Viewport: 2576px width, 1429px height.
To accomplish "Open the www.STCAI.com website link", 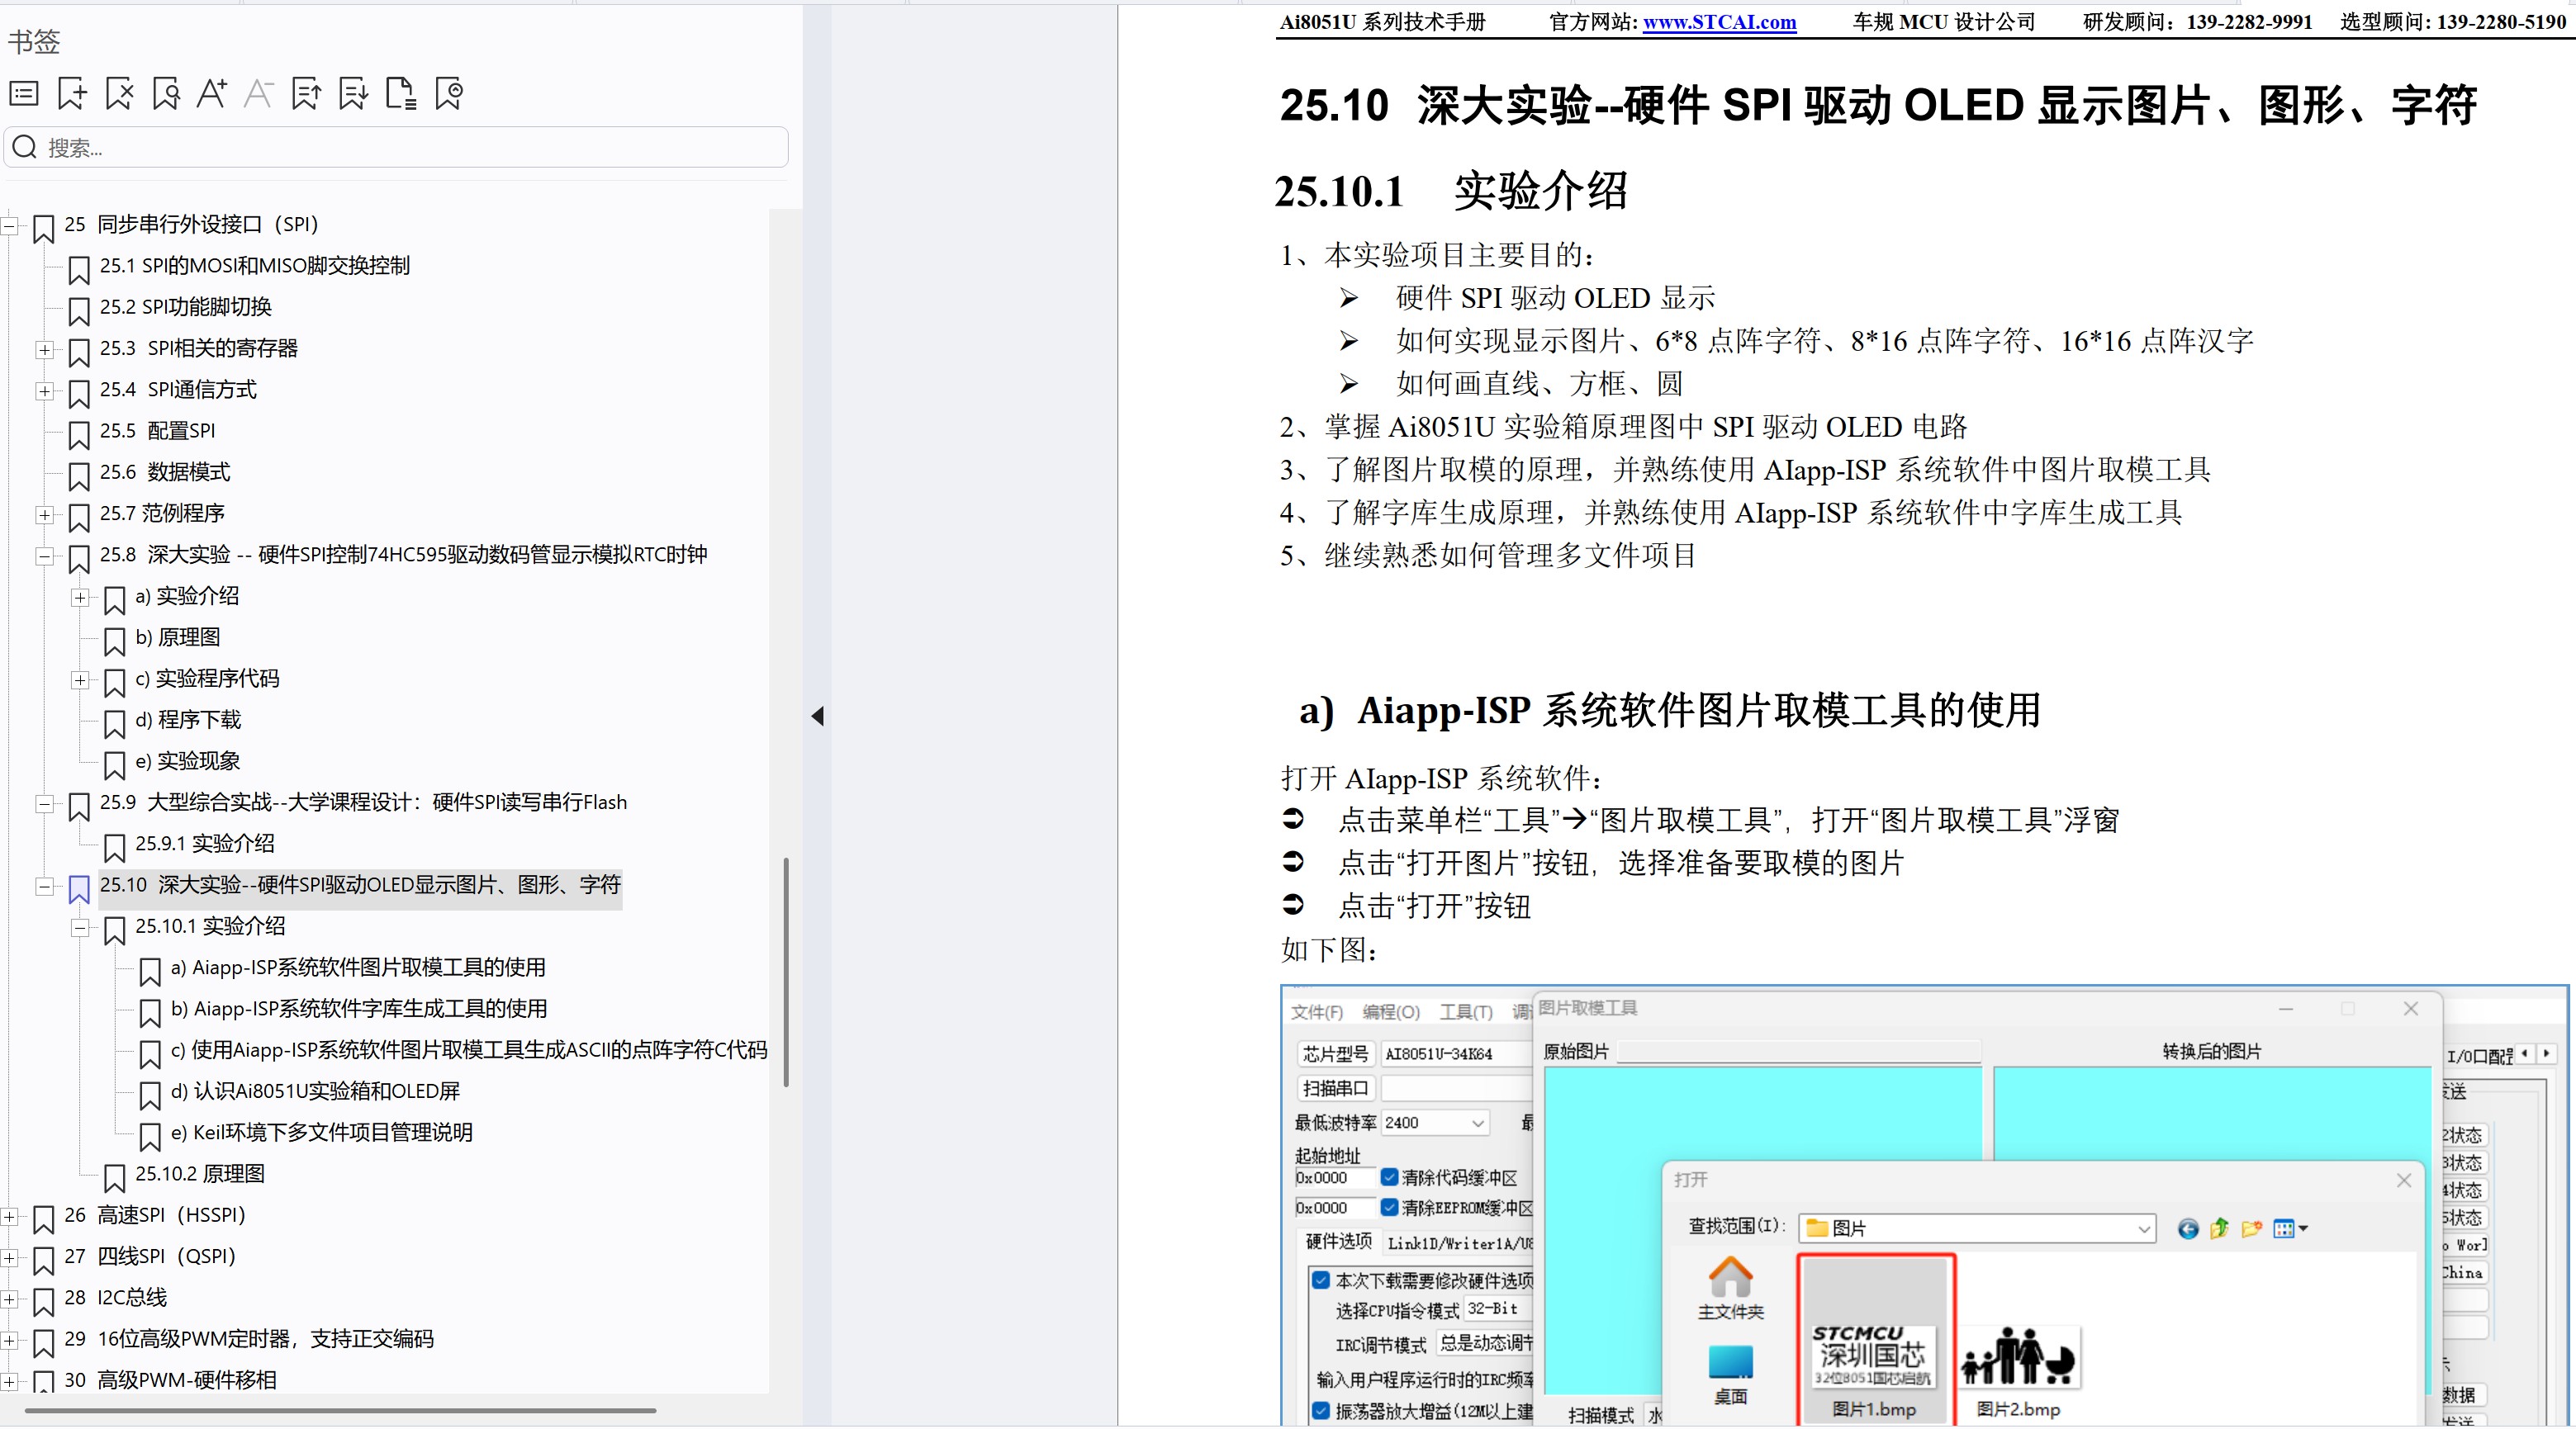I will [1719, 22].
